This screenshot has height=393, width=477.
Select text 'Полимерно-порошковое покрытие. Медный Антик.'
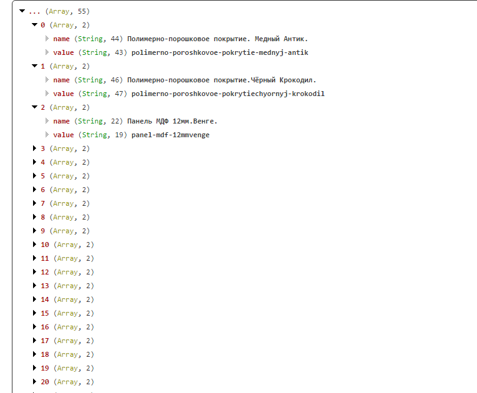pos(218,39)
